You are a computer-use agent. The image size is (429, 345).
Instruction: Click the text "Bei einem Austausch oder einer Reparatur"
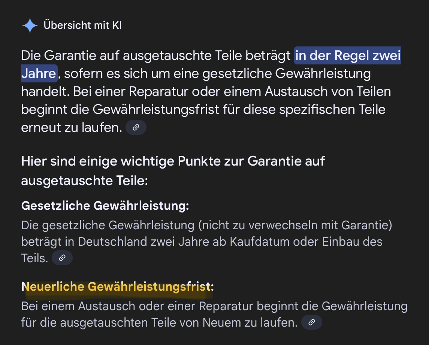(137, 306)
